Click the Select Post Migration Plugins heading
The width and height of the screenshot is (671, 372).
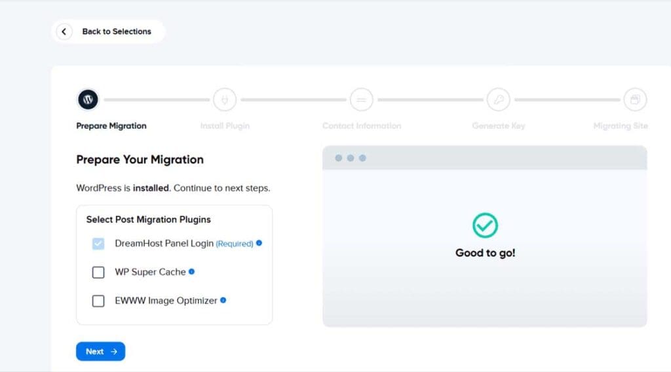point(149,220)
